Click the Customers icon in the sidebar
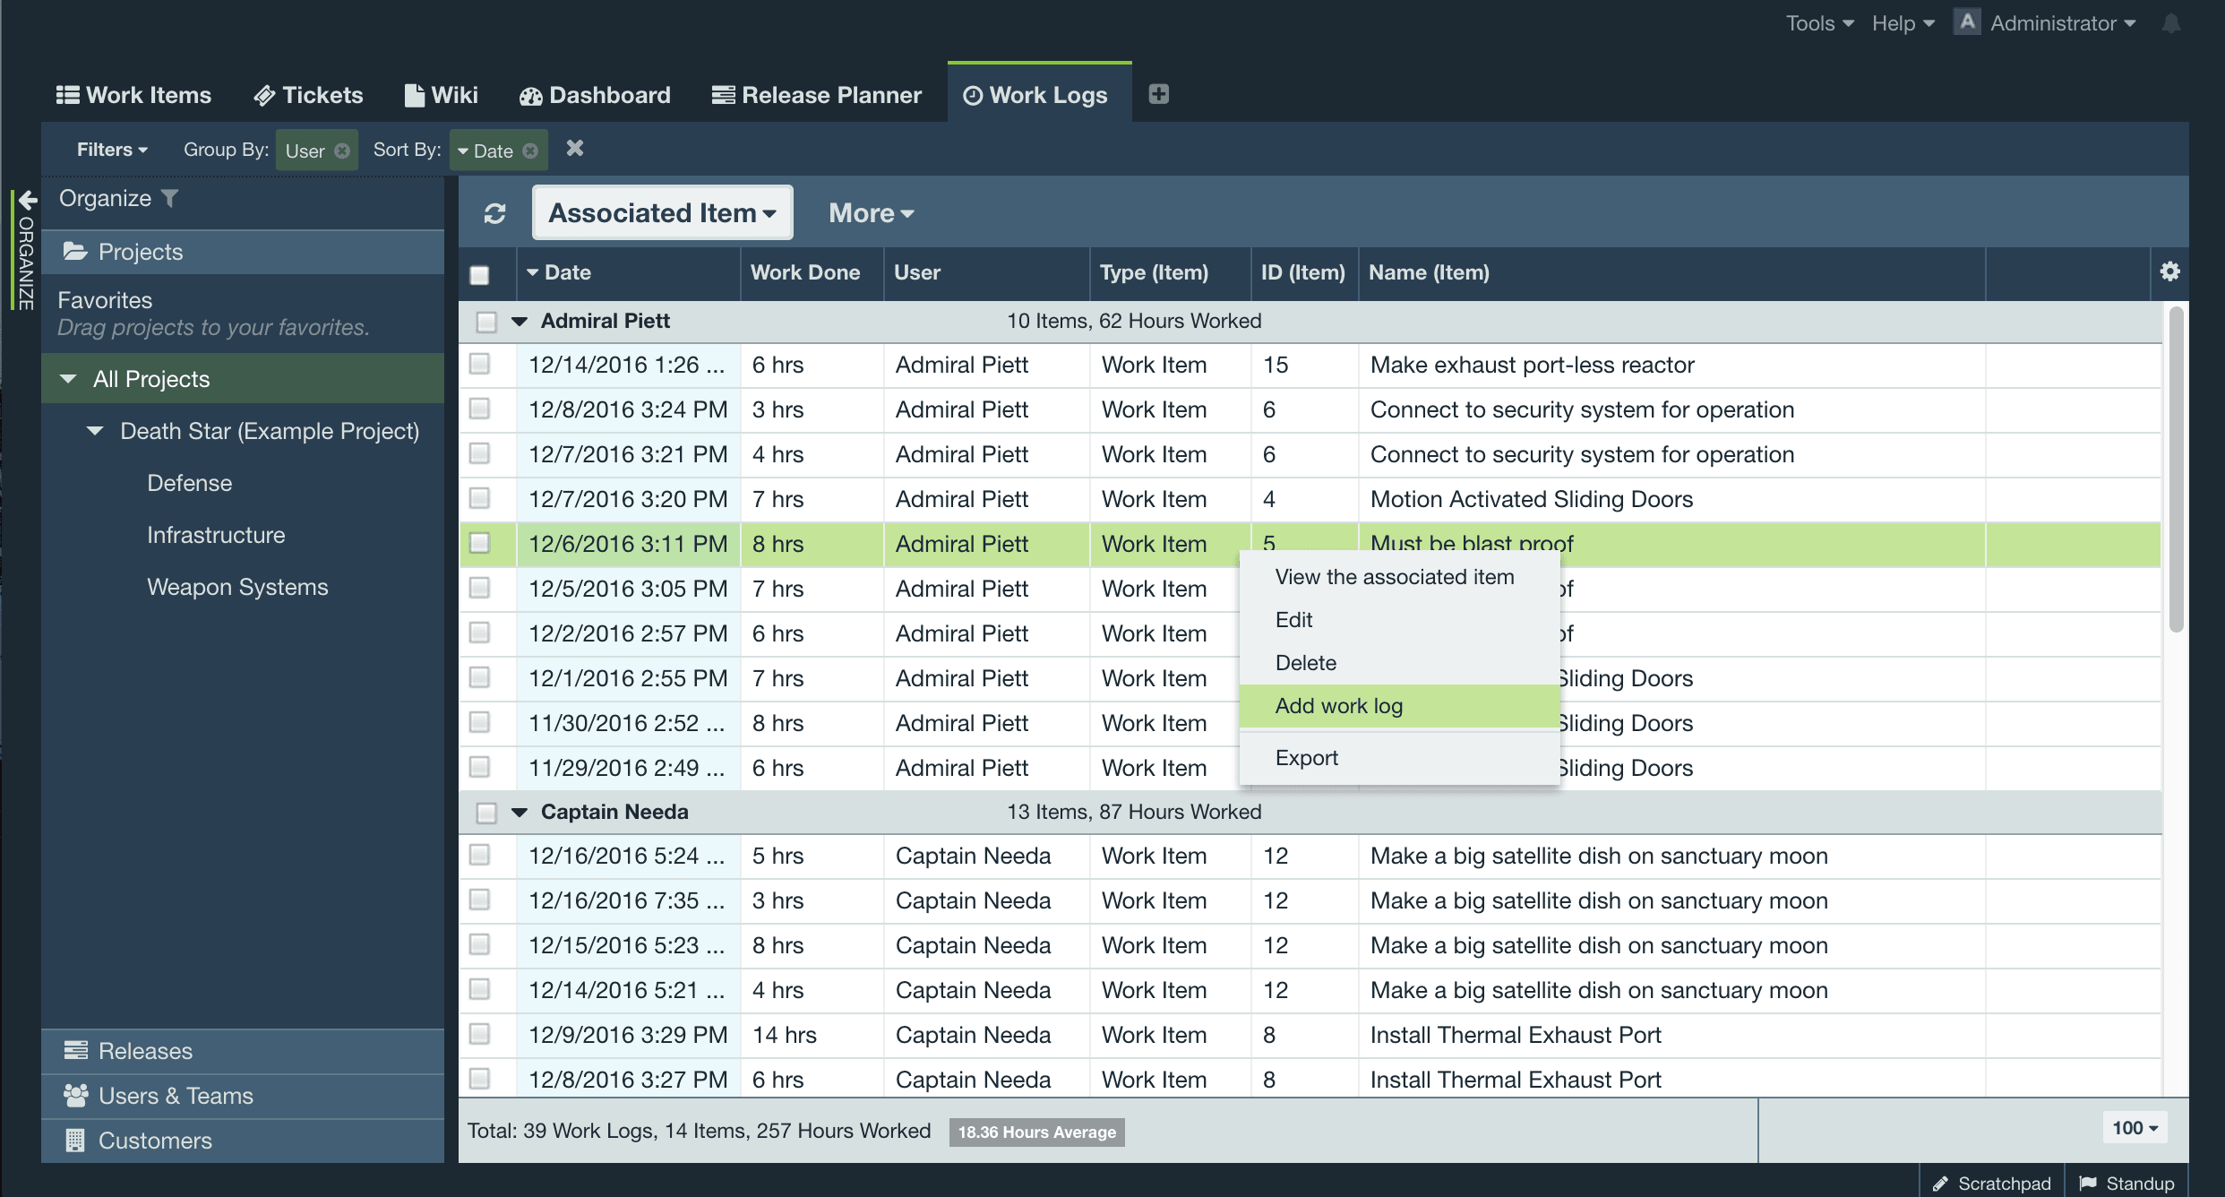Screen dimensions: 2225x1197 point(73,1140)
